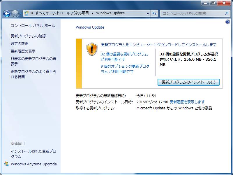
Task: Click the Windows Update page heading
Action: click(x=90, y=27)
